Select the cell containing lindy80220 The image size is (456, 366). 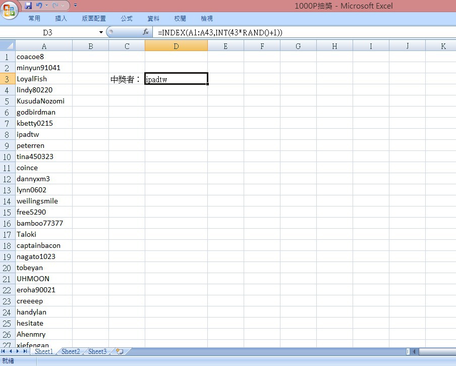pyautogui.click(x=44, y=90)
